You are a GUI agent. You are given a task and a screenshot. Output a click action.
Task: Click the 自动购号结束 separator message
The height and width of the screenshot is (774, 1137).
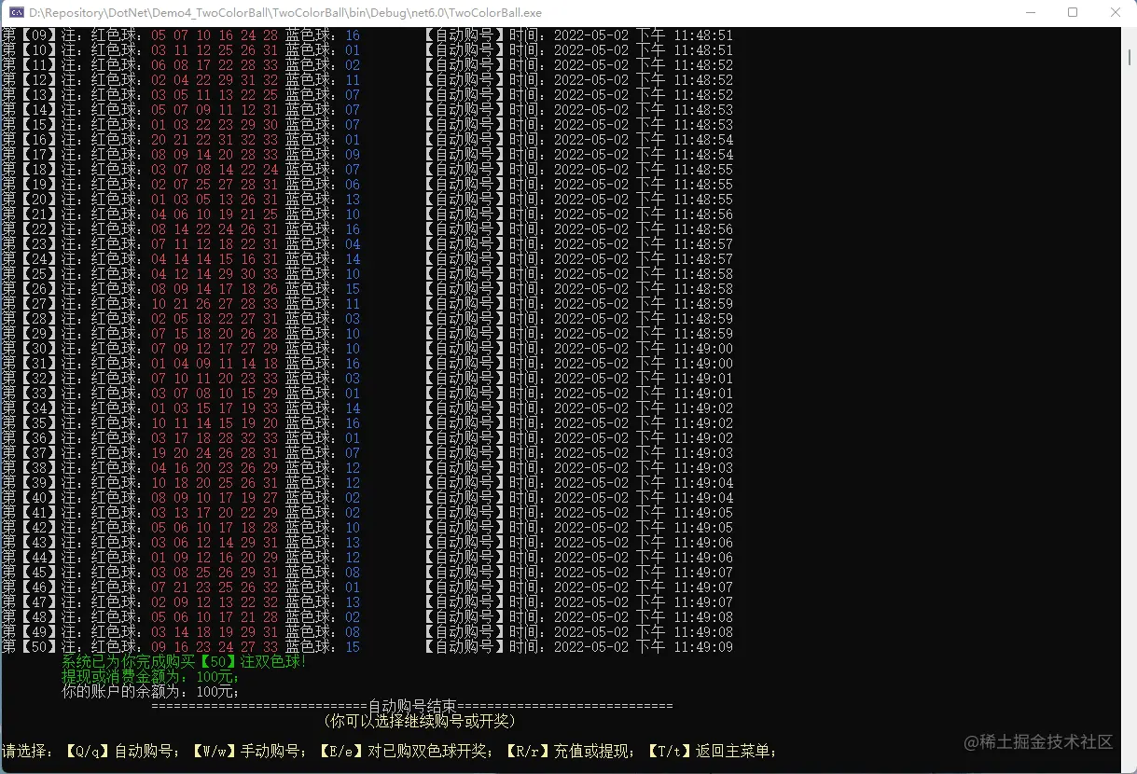[412, 707]
